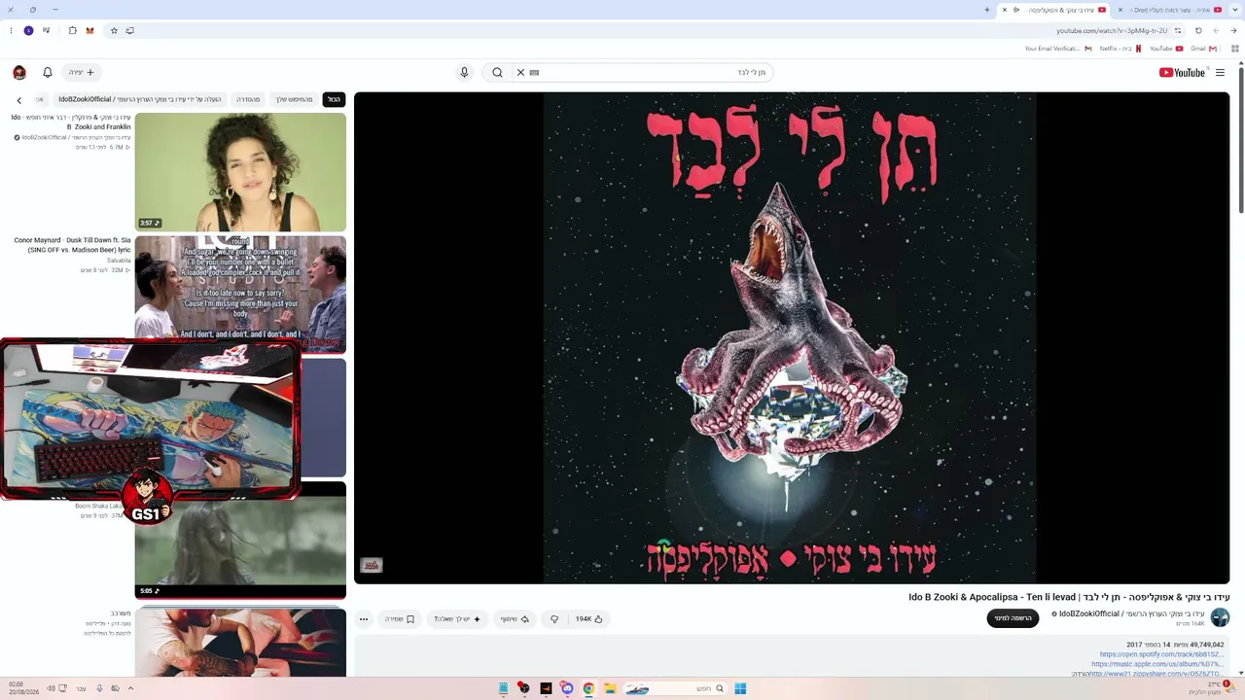Start a search with the magnifier icon

click(x=497, y=72)
